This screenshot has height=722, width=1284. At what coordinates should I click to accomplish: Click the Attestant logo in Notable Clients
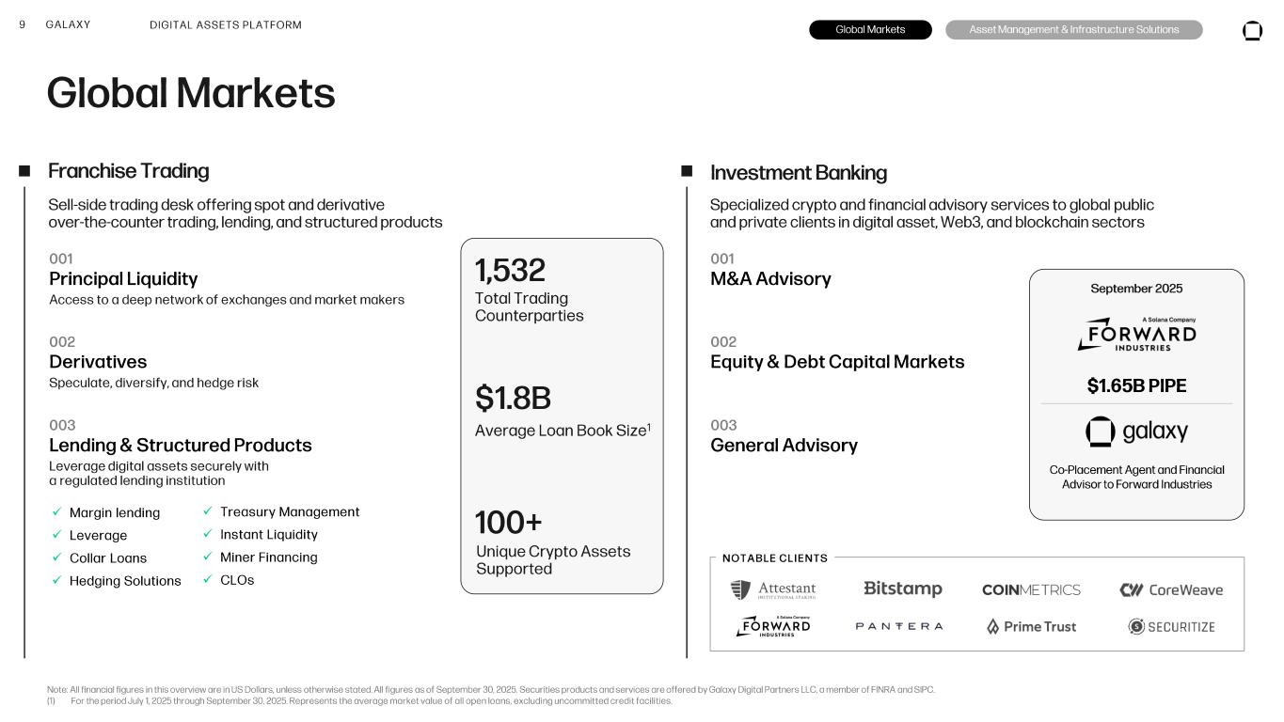(773, 590)
